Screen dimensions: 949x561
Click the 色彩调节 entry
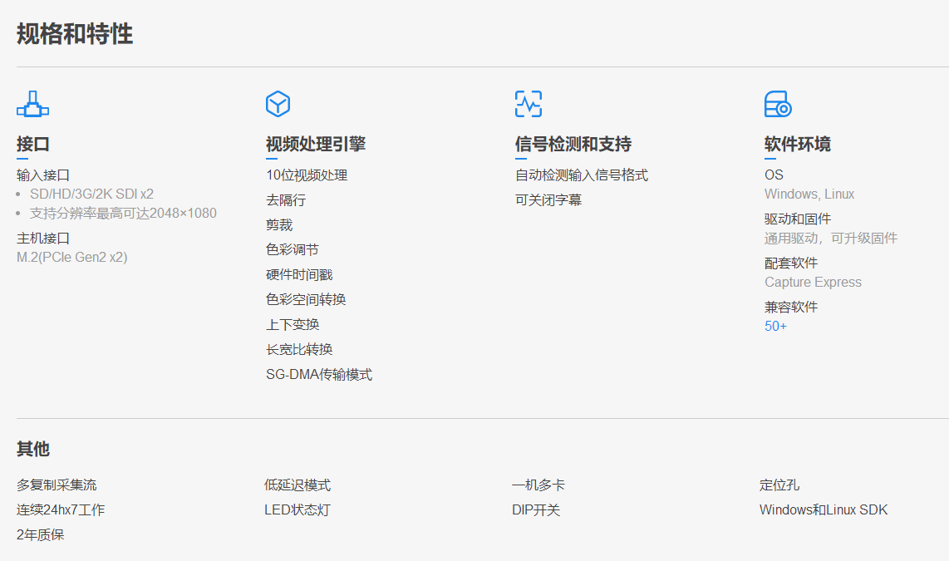tap(292, 249)
